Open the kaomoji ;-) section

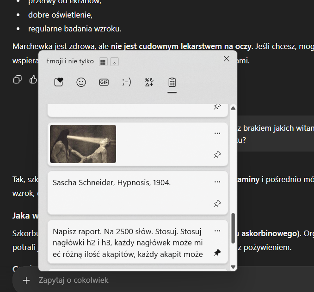pyautogui.click(x=126, y=82)
